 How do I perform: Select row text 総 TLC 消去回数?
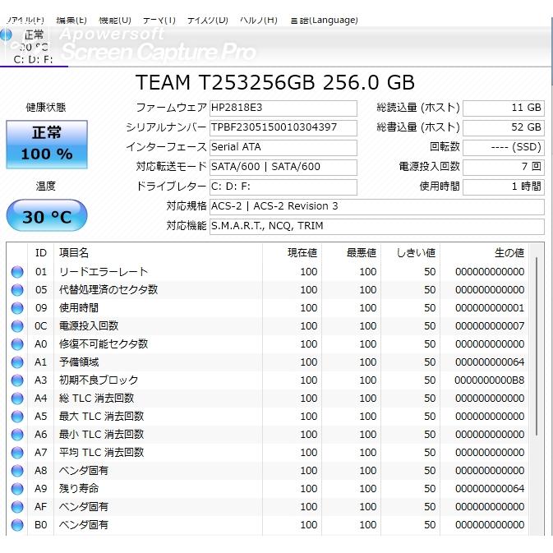tap(97, 399)
